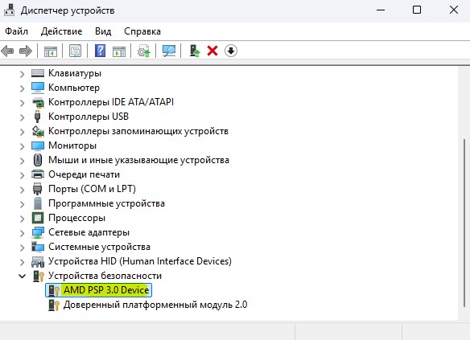The image size is (470, 340).
Task: Scan for hardware changes using the monitor icon
Action: pos(169,51)
